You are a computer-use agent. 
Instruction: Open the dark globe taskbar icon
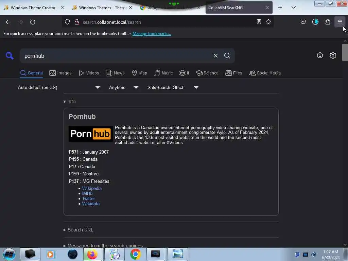73,254
